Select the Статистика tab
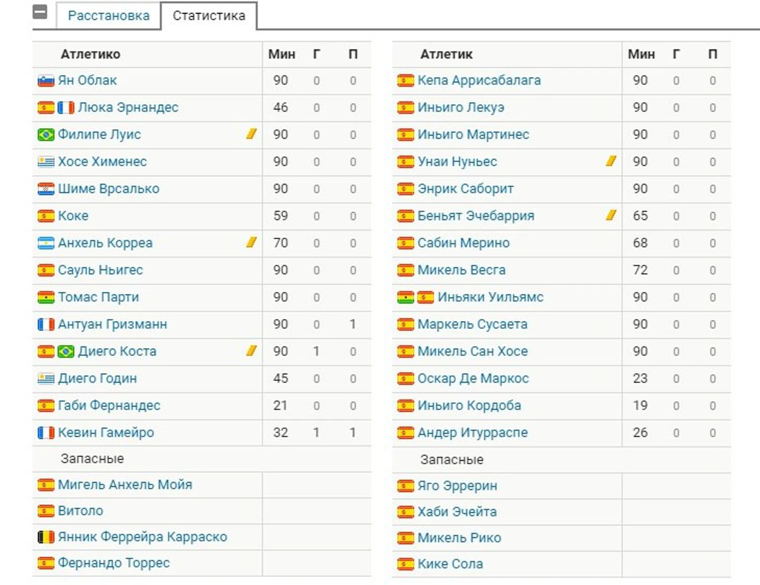Image resolution: width=760 pixels, height=585 pixels. point(209,16)
